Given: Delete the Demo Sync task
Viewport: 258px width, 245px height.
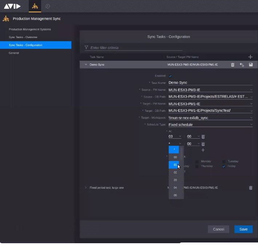Looking at the screenshot, I should coord(233,65).
